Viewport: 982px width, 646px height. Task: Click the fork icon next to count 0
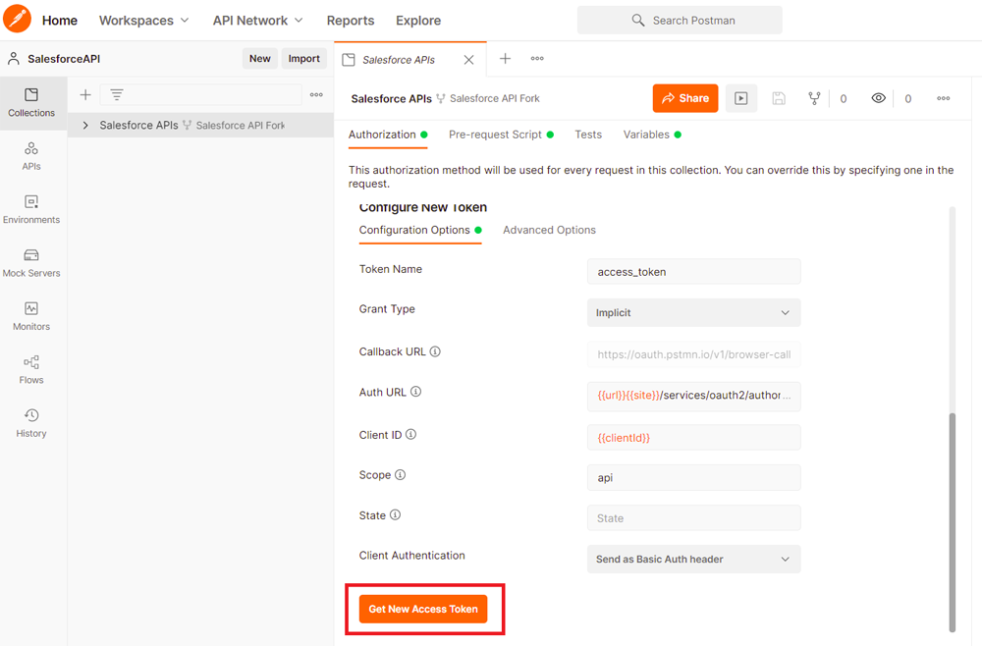tap(813, 98)
